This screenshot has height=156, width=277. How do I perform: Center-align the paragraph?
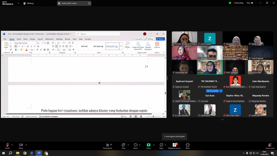tap(56, 46)
